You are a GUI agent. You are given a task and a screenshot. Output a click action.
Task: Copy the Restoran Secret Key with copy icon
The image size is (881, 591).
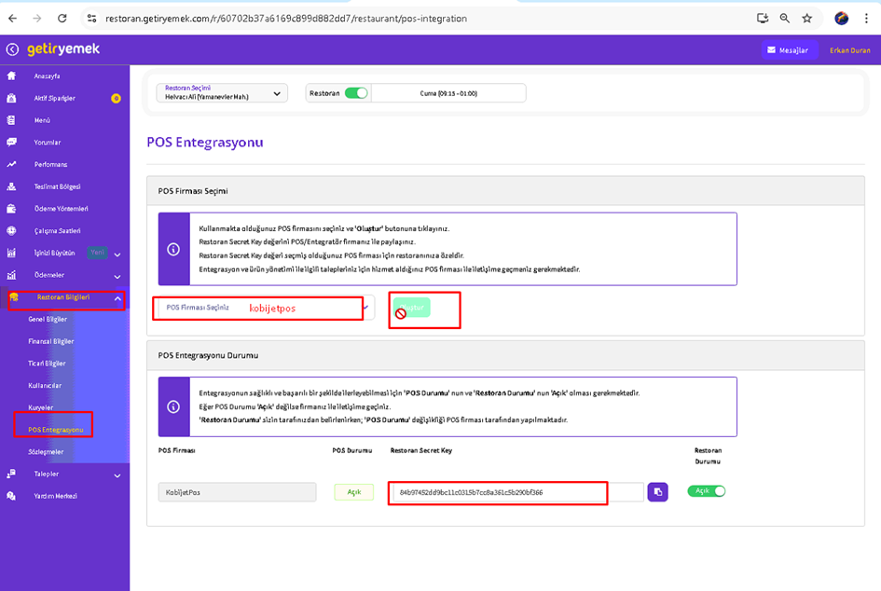(x=657, y=492)
